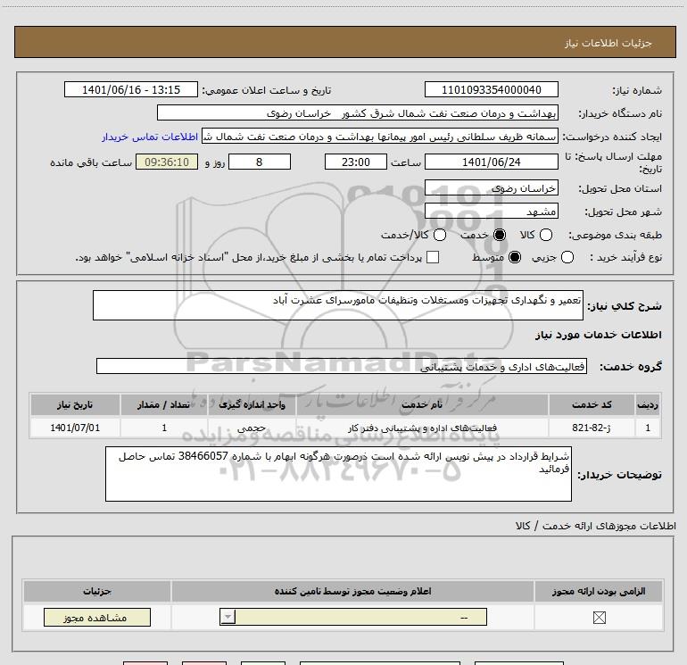The width and height of the screenshot is (687, 665).
Task: Click the buyer organization name field
Action: point(358,113)
